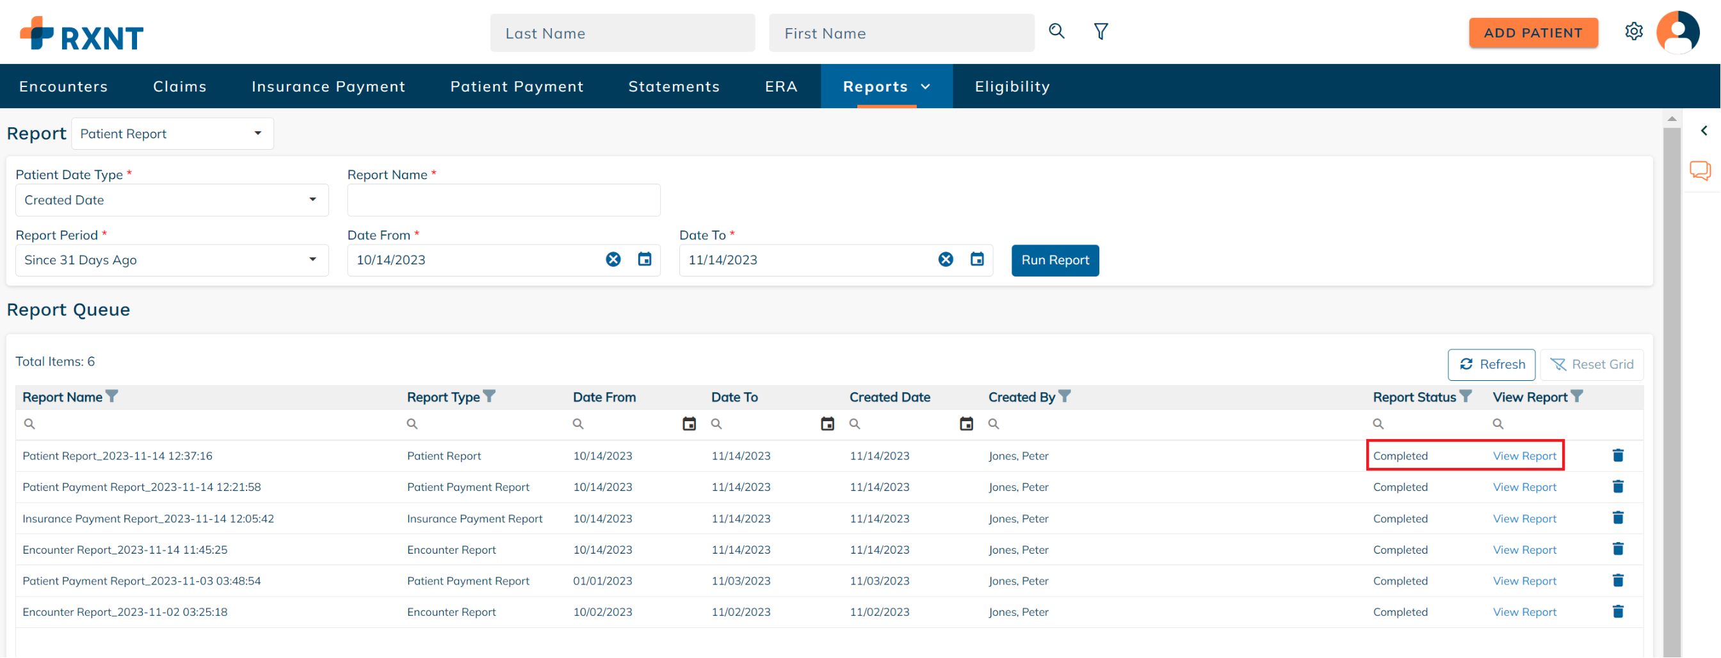
Task: View the Encounter Report_2023-11-02 report
Action: [1524, 612]
